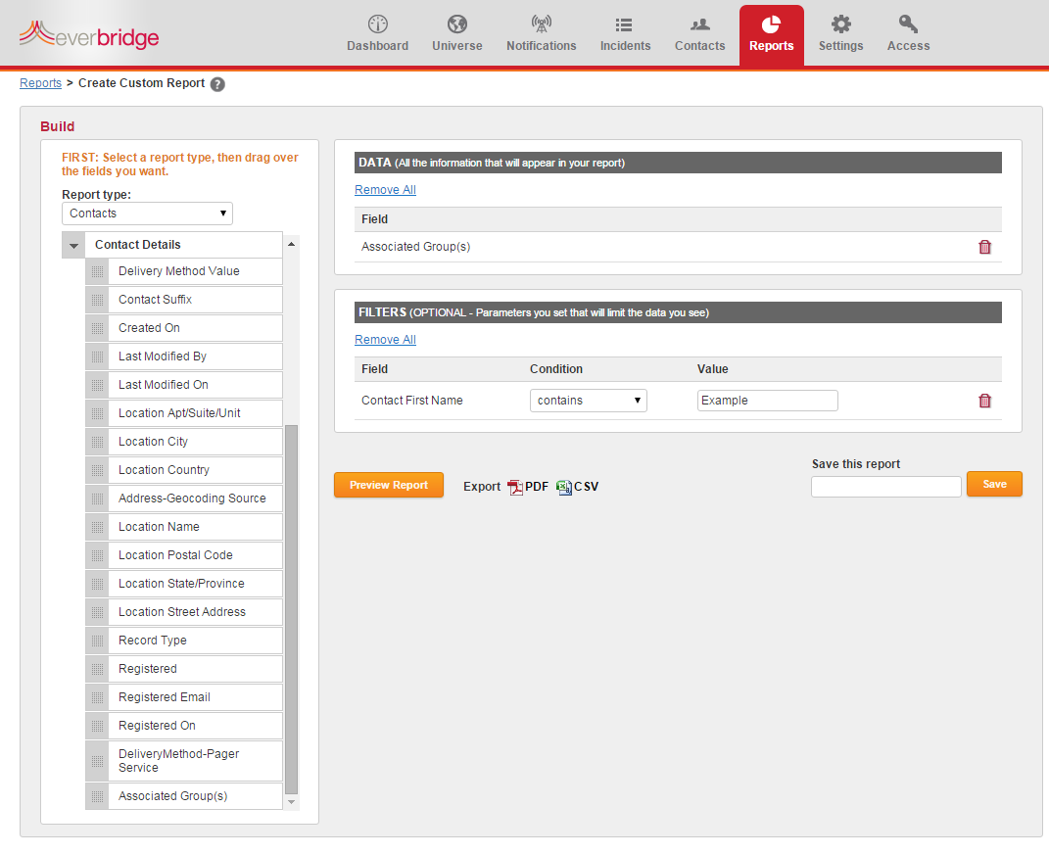Image resolution: width=1049 pixels, height=855 pixels.
Task: Open the Report type dropdown
Action: pos(147,213)
